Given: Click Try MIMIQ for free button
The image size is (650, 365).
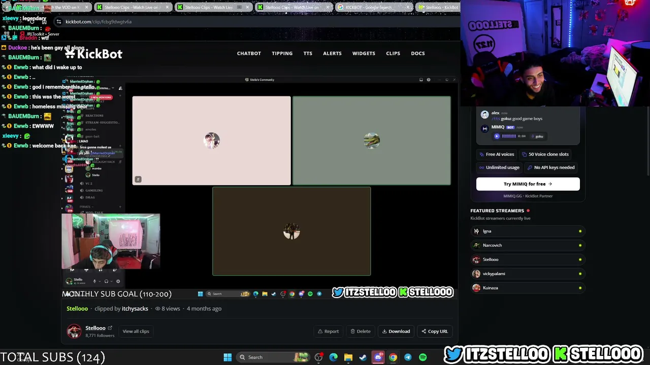Looking at the screenshot, I should [528, 184].
